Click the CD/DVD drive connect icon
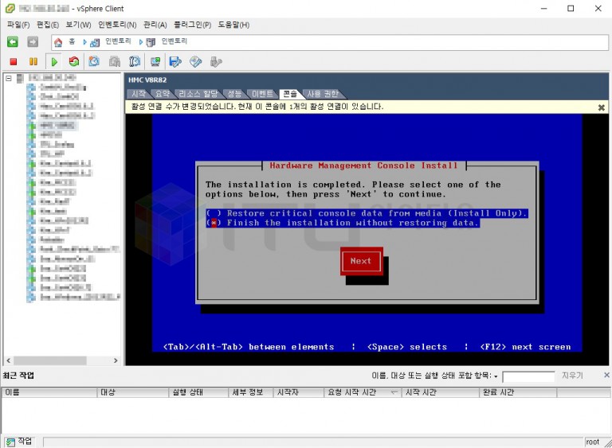Image resolution: width=612 pixels, height=448 pixels. [x=195, y=61]
